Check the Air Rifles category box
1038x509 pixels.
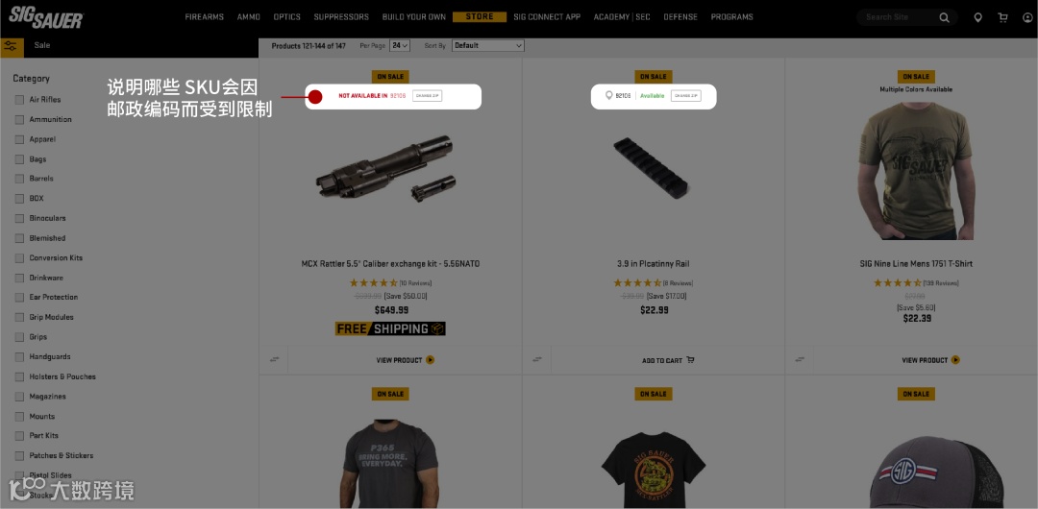click(x=20, y=100)
